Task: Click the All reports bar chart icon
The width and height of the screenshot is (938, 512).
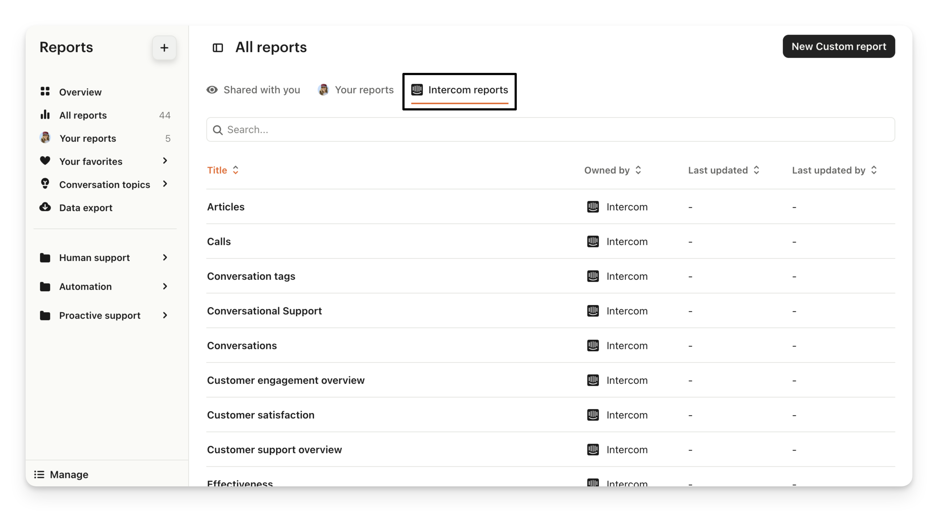Action: coord(45,115)
